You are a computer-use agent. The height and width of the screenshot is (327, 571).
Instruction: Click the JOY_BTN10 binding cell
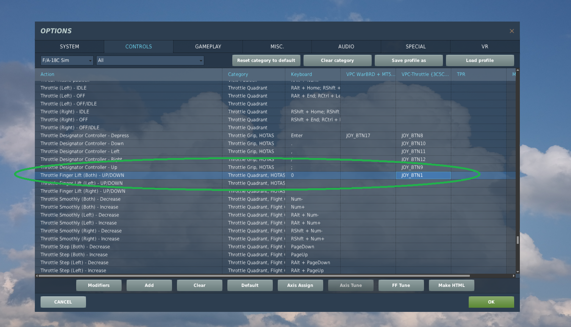coord(423,144)
